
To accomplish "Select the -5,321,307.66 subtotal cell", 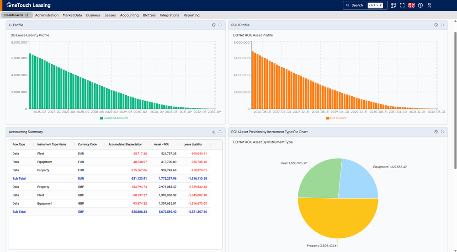I will 197,212.
